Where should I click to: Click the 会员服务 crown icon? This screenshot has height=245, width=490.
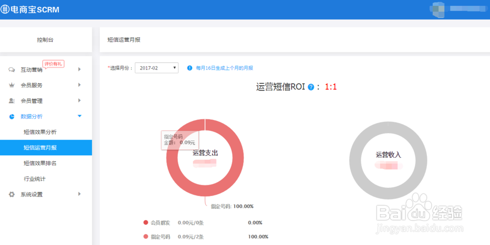coord(12,85)
